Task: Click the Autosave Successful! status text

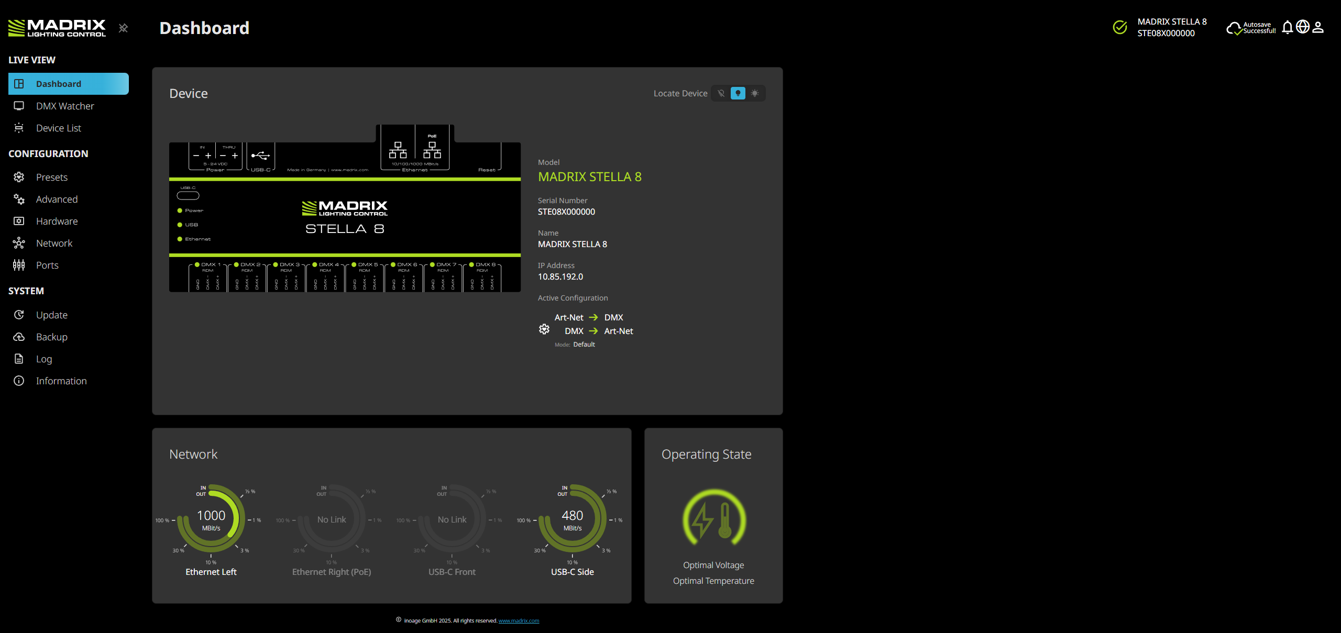Action: [x=1259, y=28]
